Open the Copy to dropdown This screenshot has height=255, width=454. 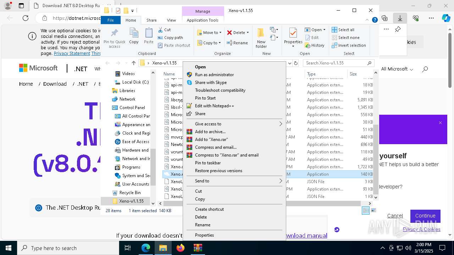coord(209,43)
